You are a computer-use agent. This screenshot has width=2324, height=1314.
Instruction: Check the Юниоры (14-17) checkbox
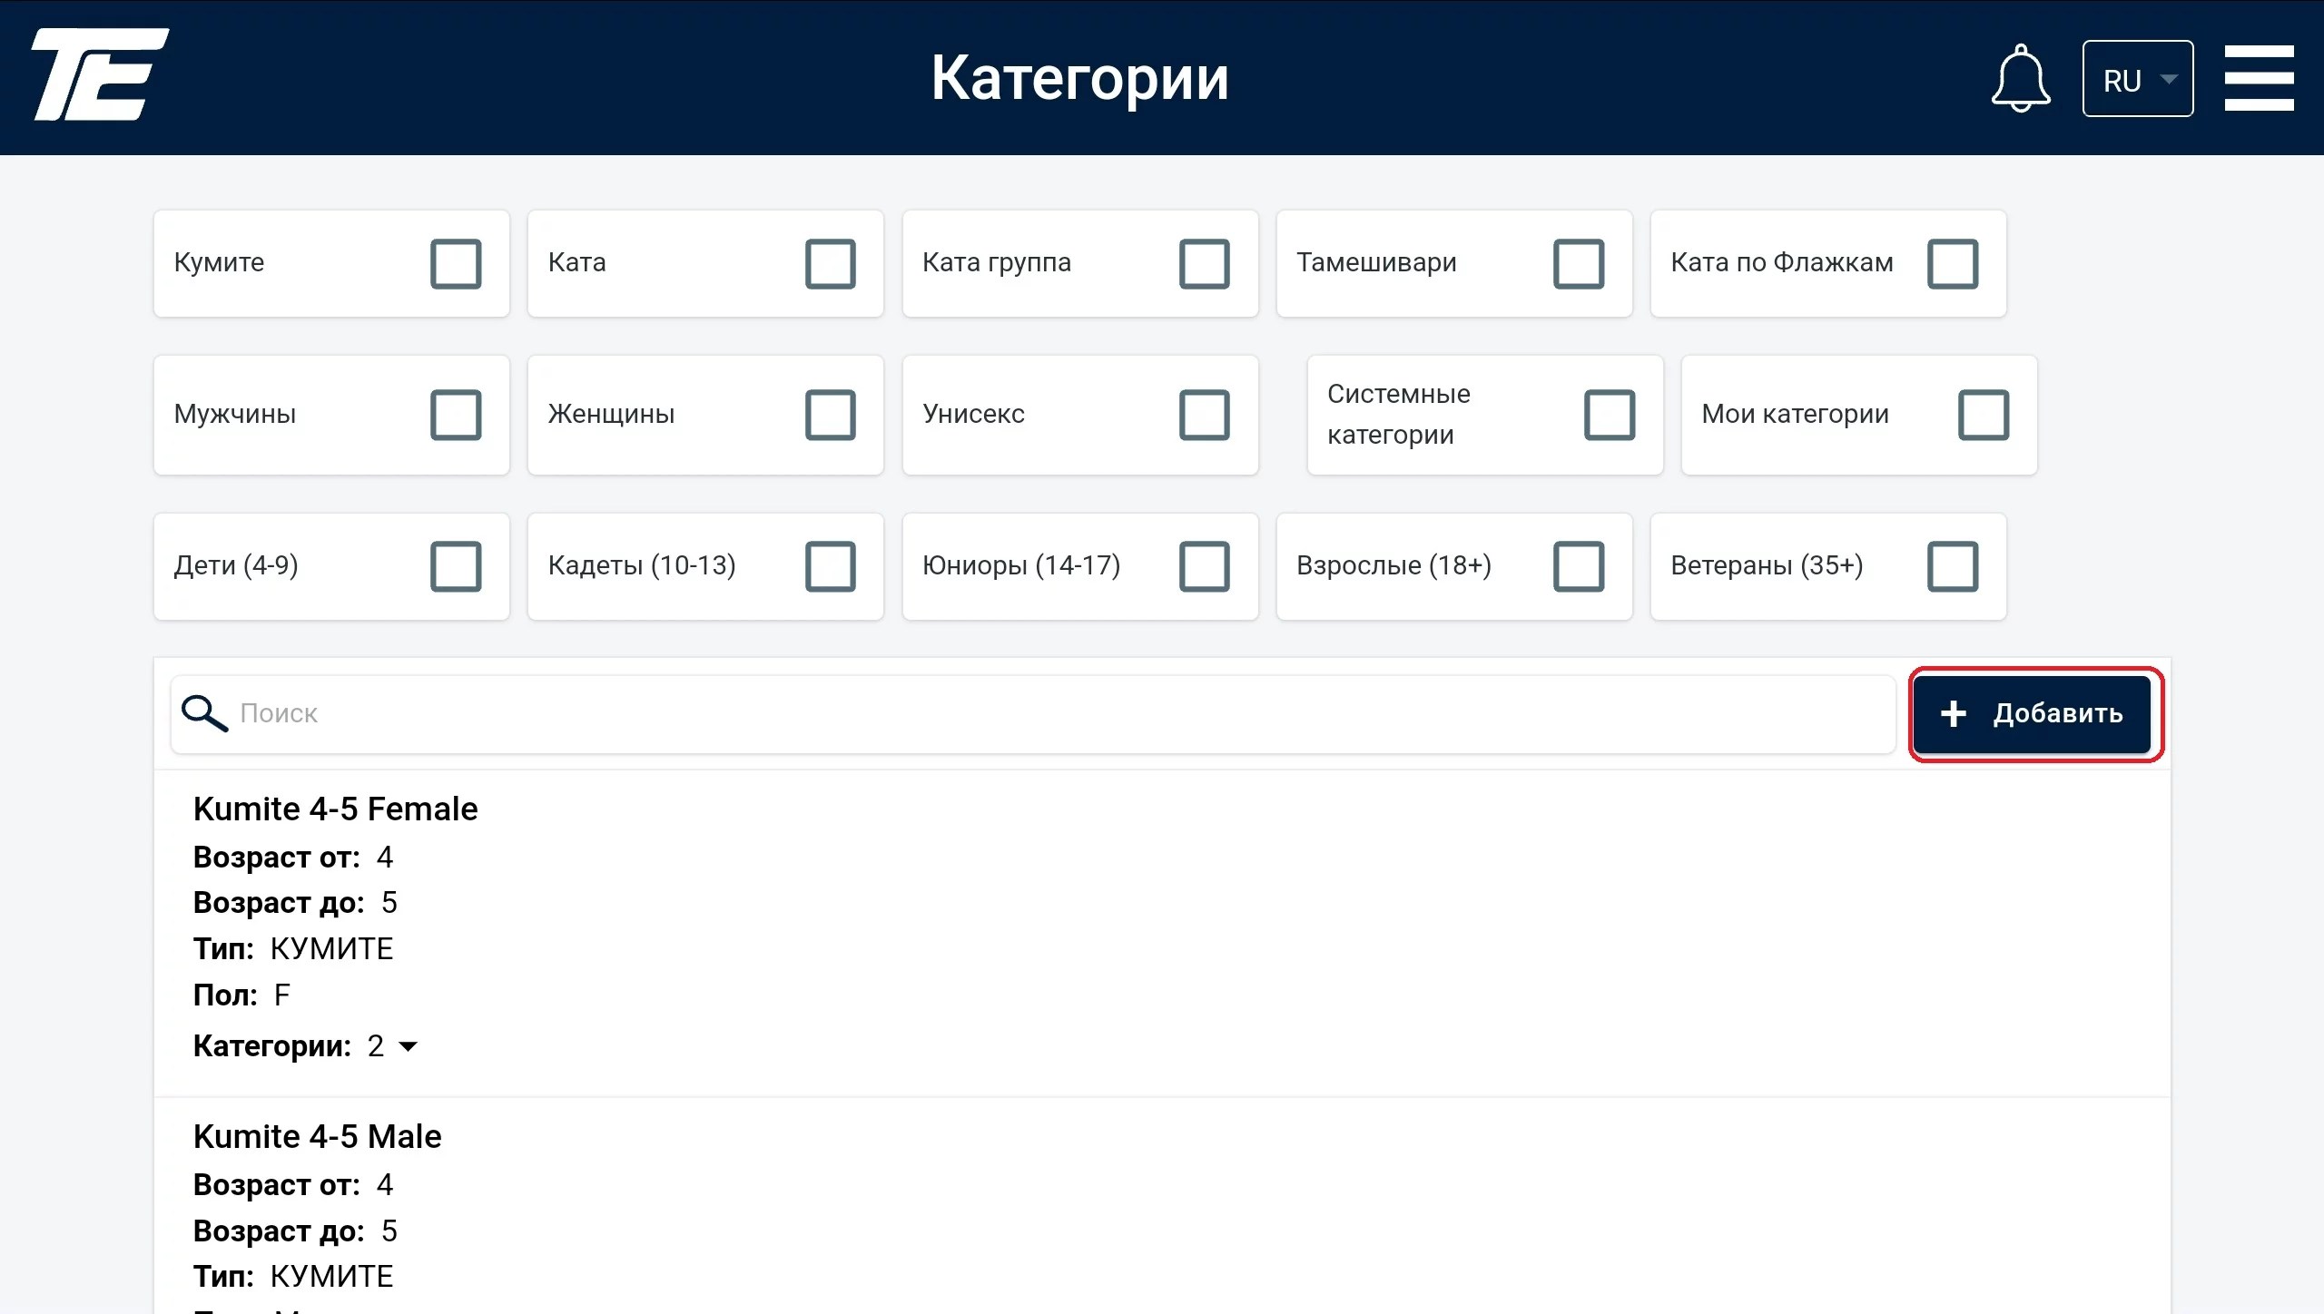1205,566
